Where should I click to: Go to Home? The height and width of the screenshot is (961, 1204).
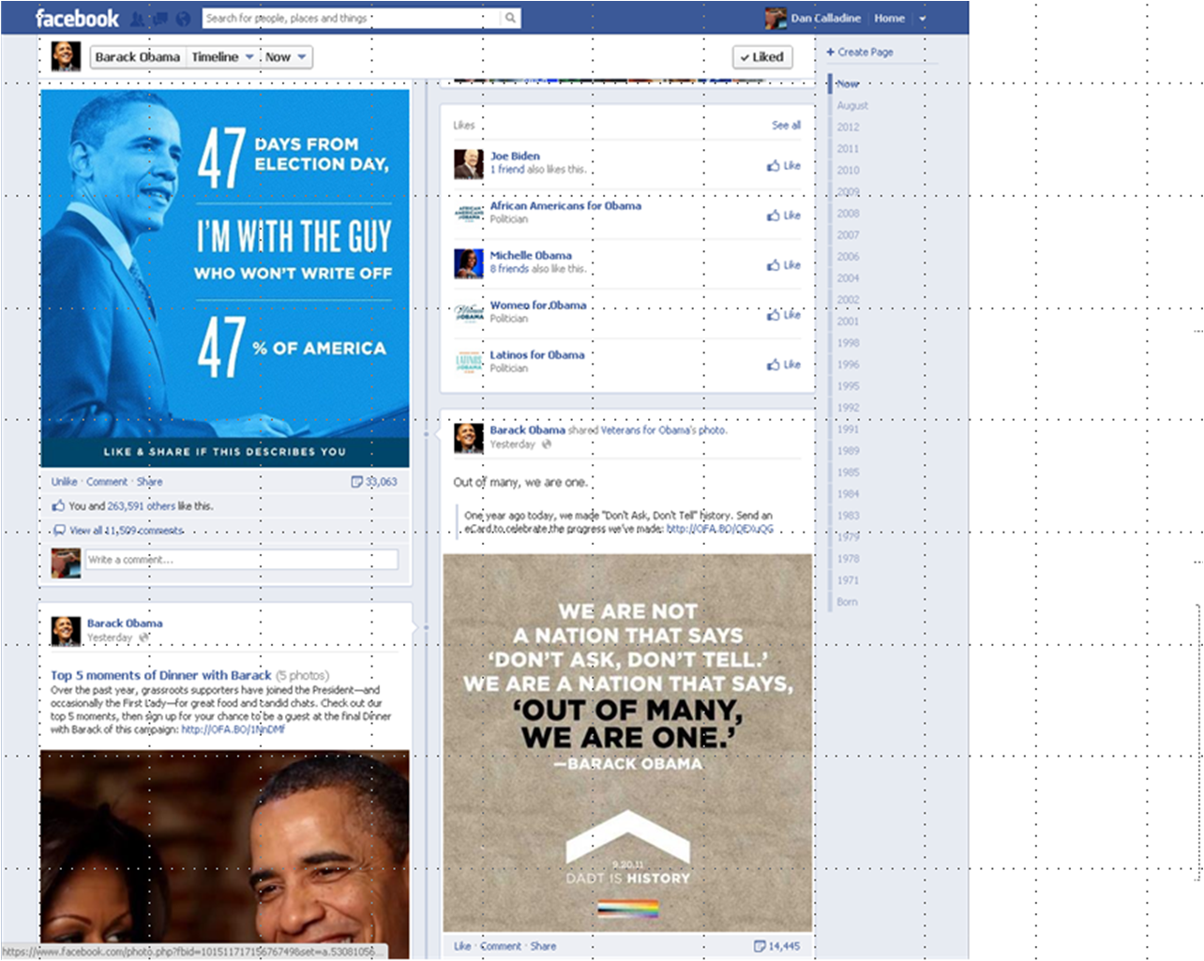point(889,18)
